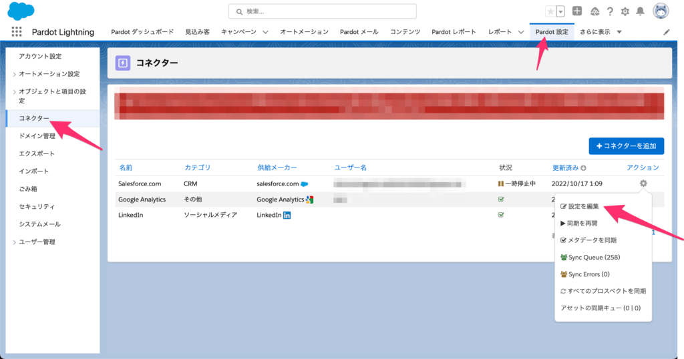This screenshot has height=359, width=684.
Task: Click the 一時停止中 status text
Action: coord(520,184)
